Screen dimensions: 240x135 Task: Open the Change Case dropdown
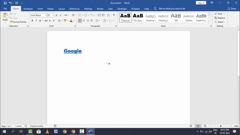click(67, 15)
